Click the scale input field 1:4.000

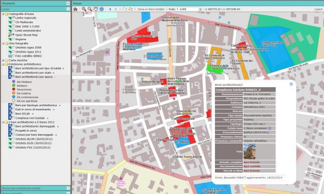[187, 9]
